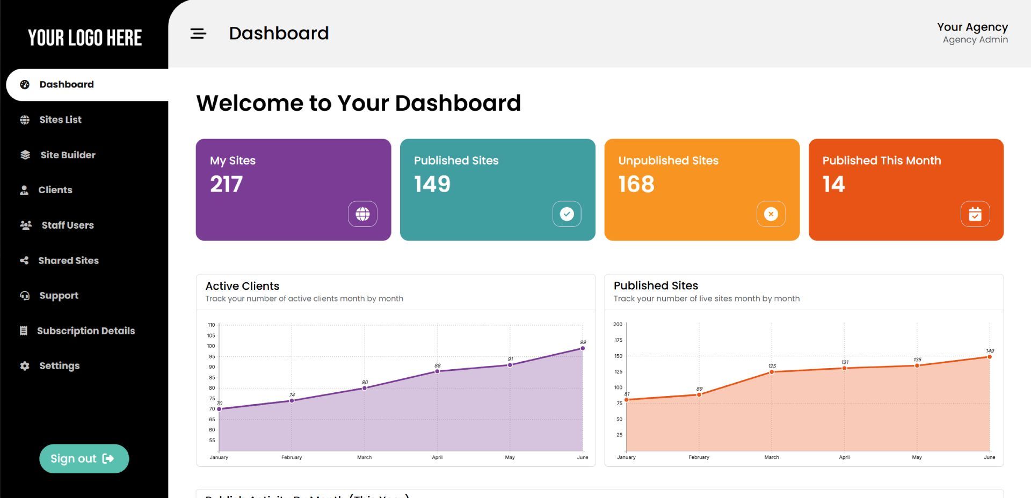Open the Clients menu item

tap(55, 190)
